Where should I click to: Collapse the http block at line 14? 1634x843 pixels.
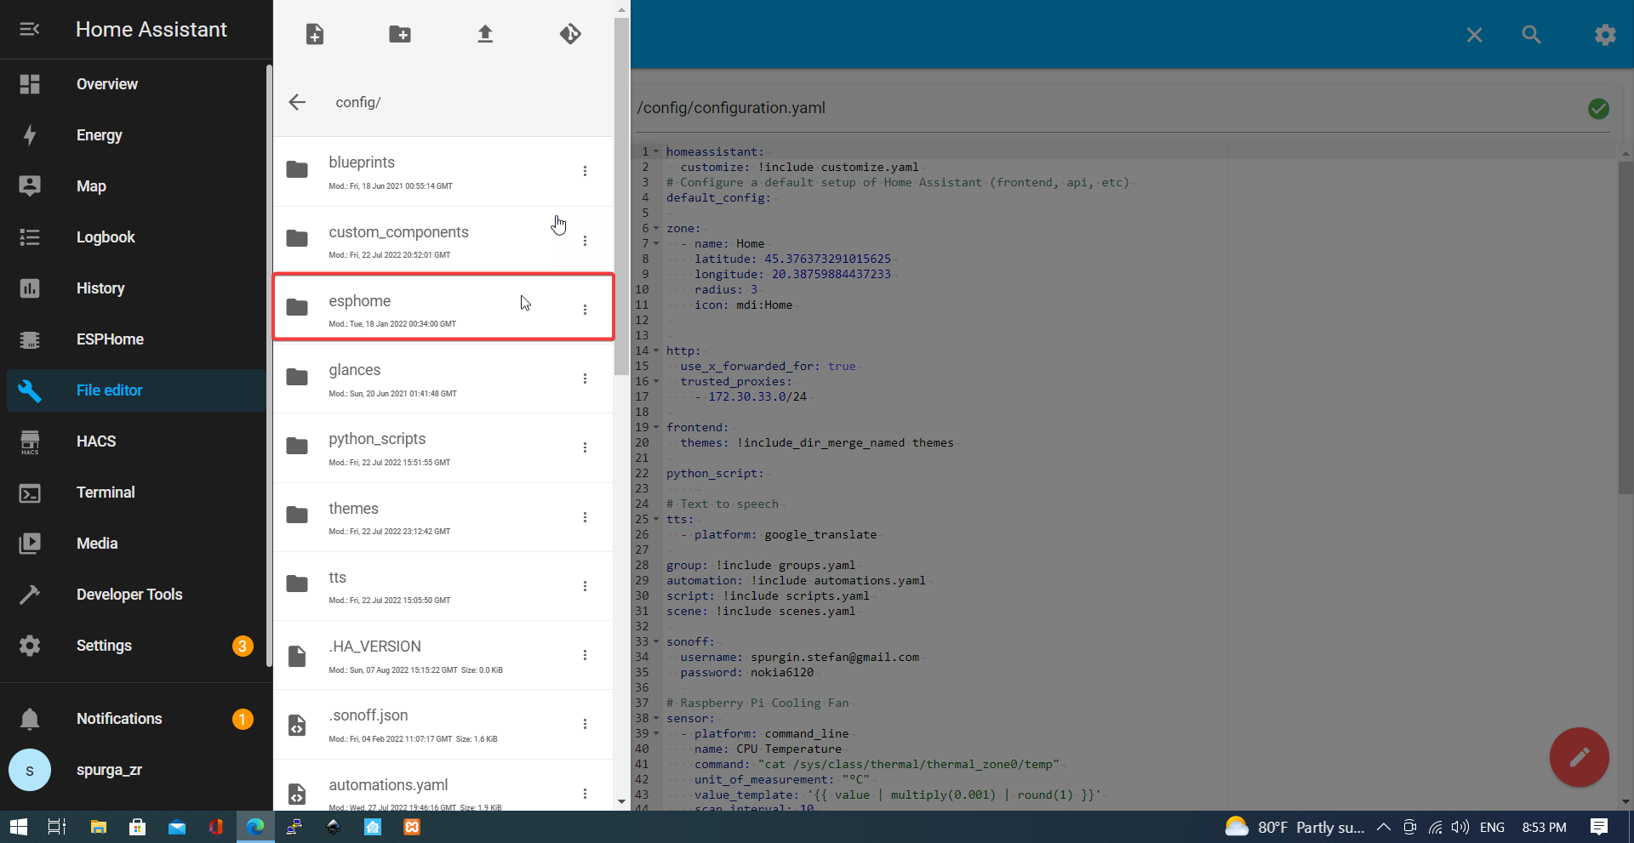click(x=656, y=350)
